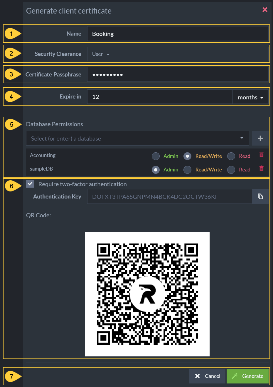Click the Cancel button
The width and height of the screenshot is (273, 387).
pyautogui.click(x=207, y=376)
